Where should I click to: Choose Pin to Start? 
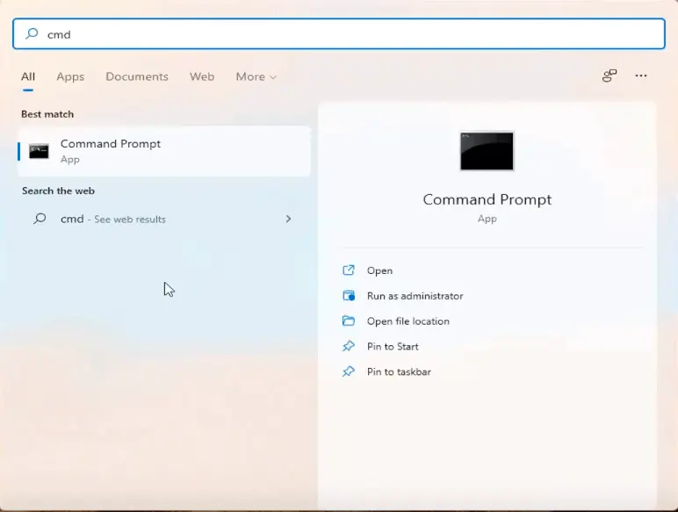[x=393, y=346]
